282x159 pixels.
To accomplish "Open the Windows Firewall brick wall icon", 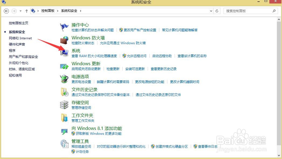I will 64,40.
